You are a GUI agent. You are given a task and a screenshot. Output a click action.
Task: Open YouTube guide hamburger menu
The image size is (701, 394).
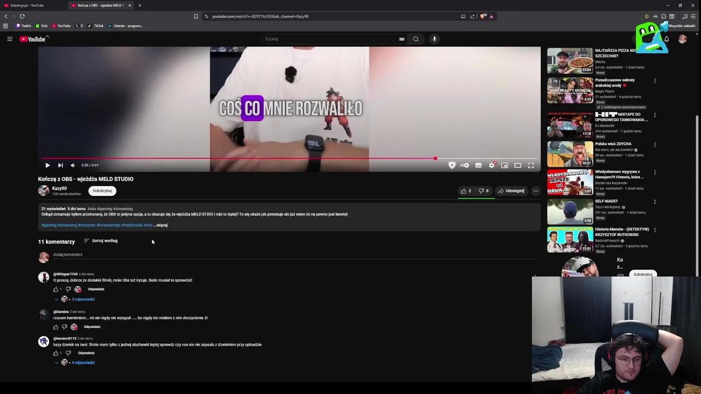coord(9,39)
